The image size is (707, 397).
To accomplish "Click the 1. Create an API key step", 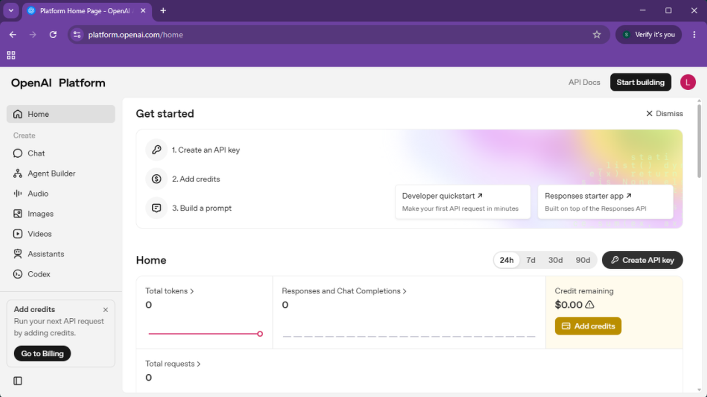I will point(193,150).
